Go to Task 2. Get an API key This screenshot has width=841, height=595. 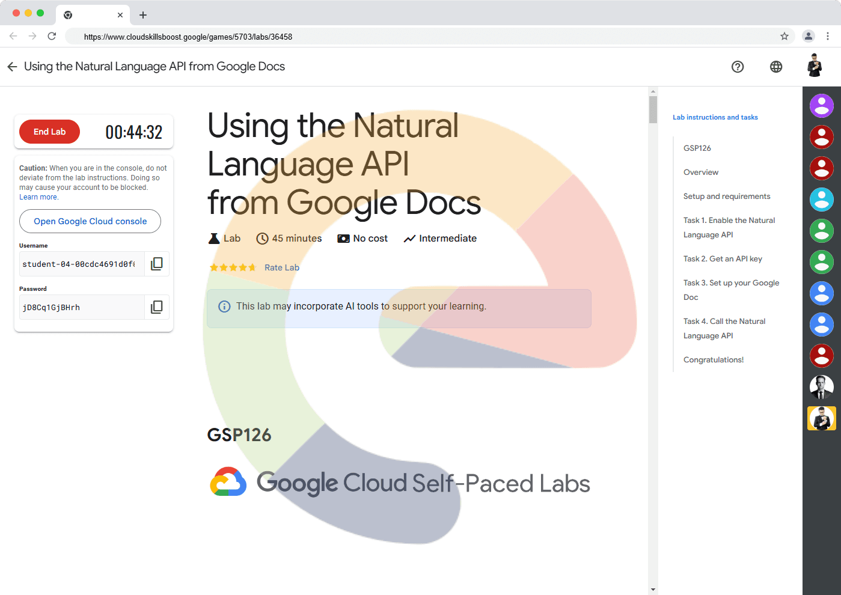[723, 259]
